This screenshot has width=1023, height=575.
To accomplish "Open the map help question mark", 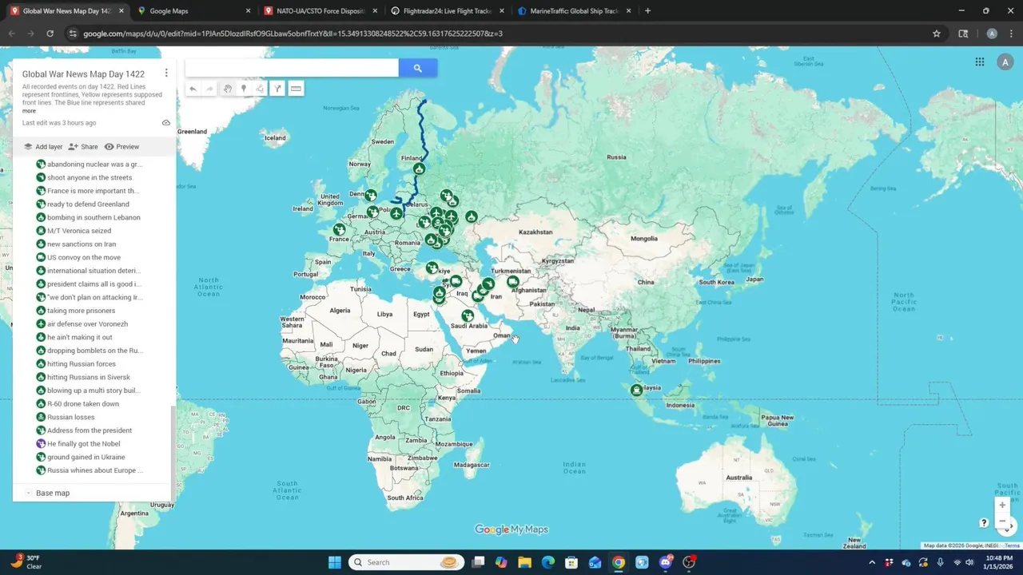I will (x=984, y=523).
